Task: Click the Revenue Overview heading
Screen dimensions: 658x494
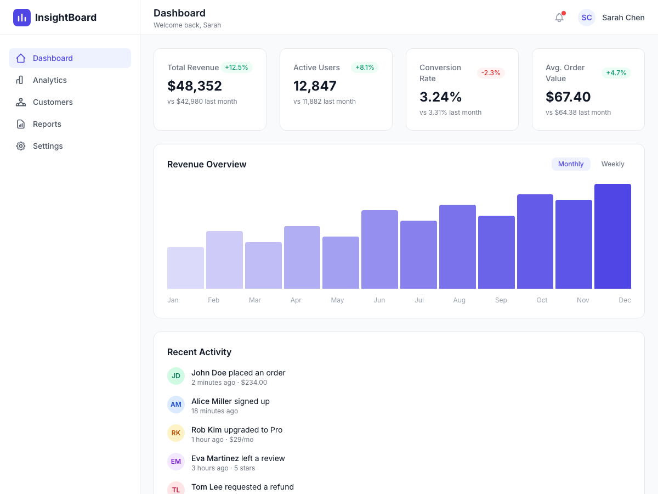Action: click(207, 164)
